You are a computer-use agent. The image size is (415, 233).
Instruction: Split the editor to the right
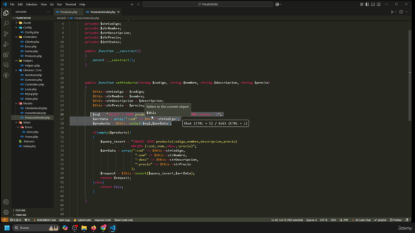[x=401, y=12]
